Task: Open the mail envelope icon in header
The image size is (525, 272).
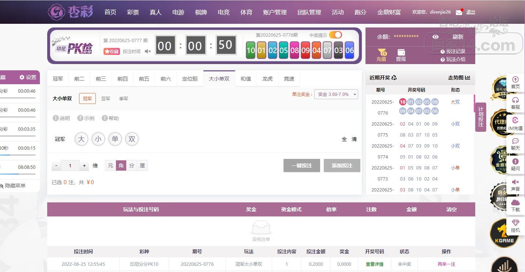Action: pos(459,12)
